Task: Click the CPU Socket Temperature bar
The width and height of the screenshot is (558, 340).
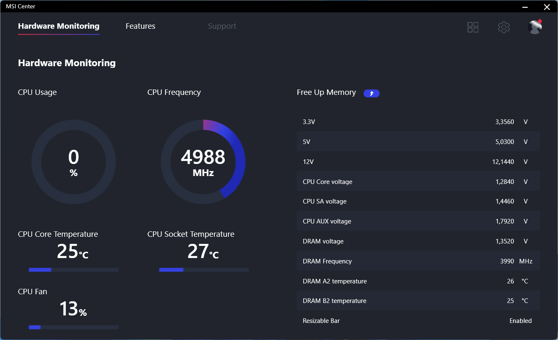Action: point(204,270)
